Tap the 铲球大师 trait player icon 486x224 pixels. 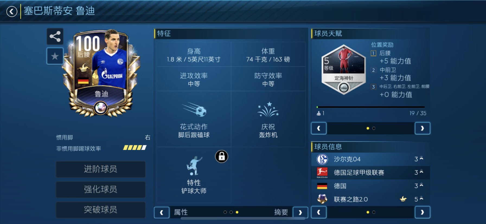coord(194,166)
